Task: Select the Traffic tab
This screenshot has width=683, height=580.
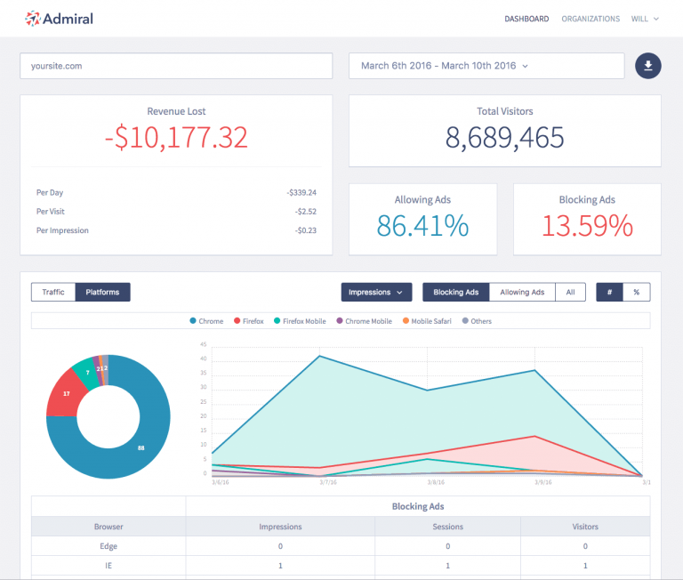Action: 53,293
